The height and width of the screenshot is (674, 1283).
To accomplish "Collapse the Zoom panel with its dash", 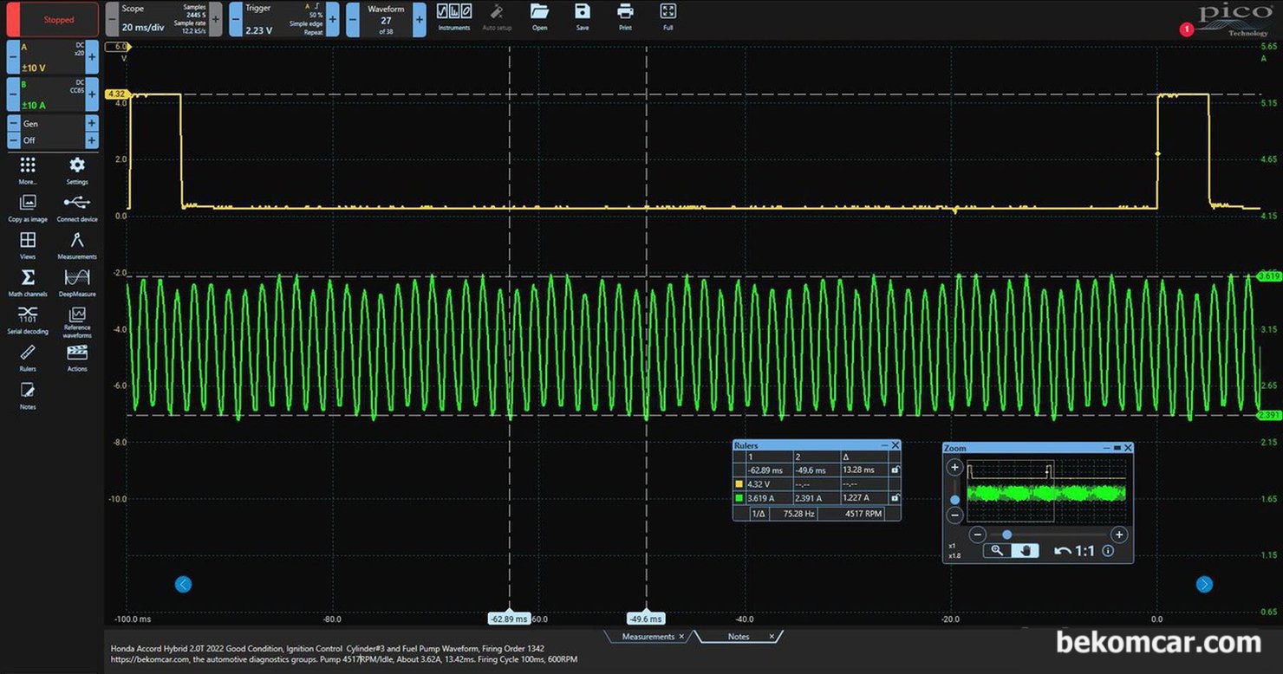I will [x=1106, y=448].
